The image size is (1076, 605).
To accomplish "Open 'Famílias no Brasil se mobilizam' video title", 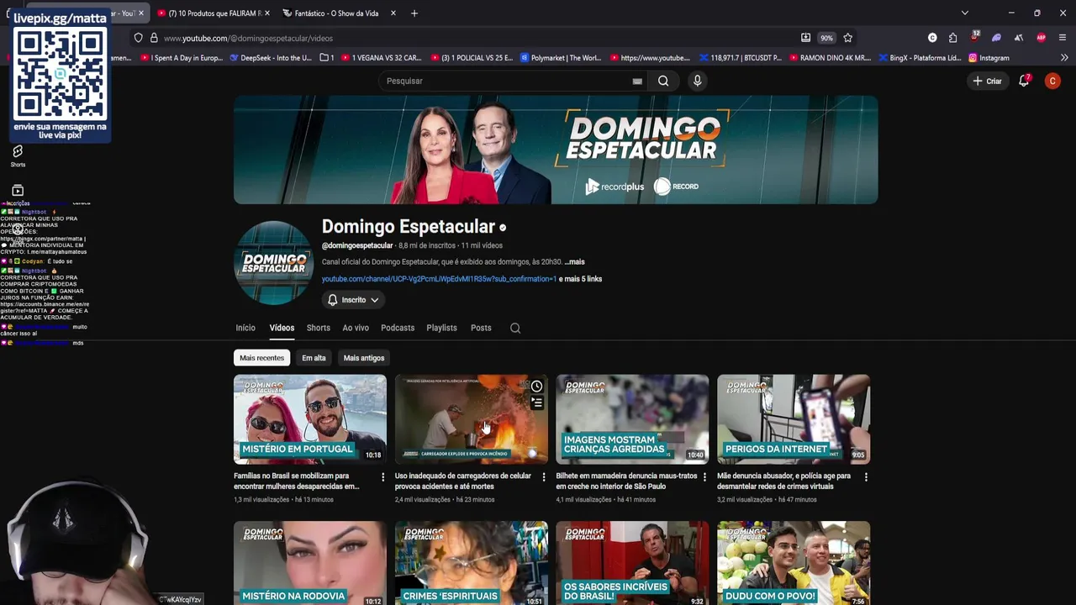I will point(297,481).
